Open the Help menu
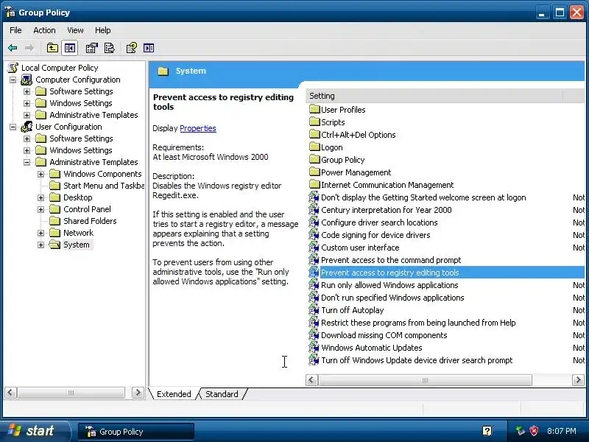Viewport: 589px width, 442px height. (x=102, y=30)
